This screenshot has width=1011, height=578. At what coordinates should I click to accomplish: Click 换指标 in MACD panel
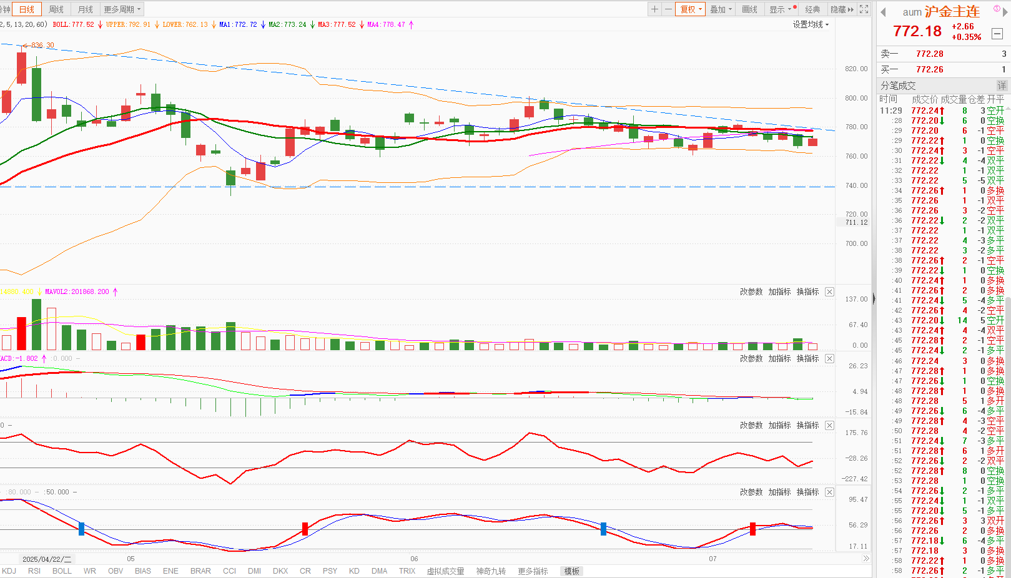pos(807,359)
